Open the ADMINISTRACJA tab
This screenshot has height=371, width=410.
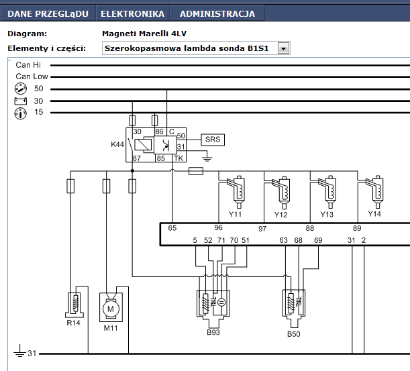pyautogui.click(x=217, y=13)
